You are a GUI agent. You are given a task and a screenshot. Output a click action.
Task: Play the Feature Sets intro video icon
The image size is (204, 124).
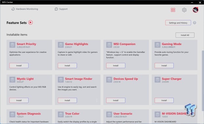tap(31, 23)
